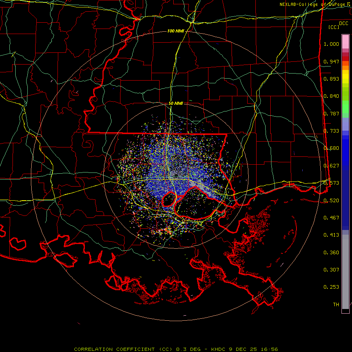Click the 0.733 legend value
352x352 pixels.
(331, 131)
